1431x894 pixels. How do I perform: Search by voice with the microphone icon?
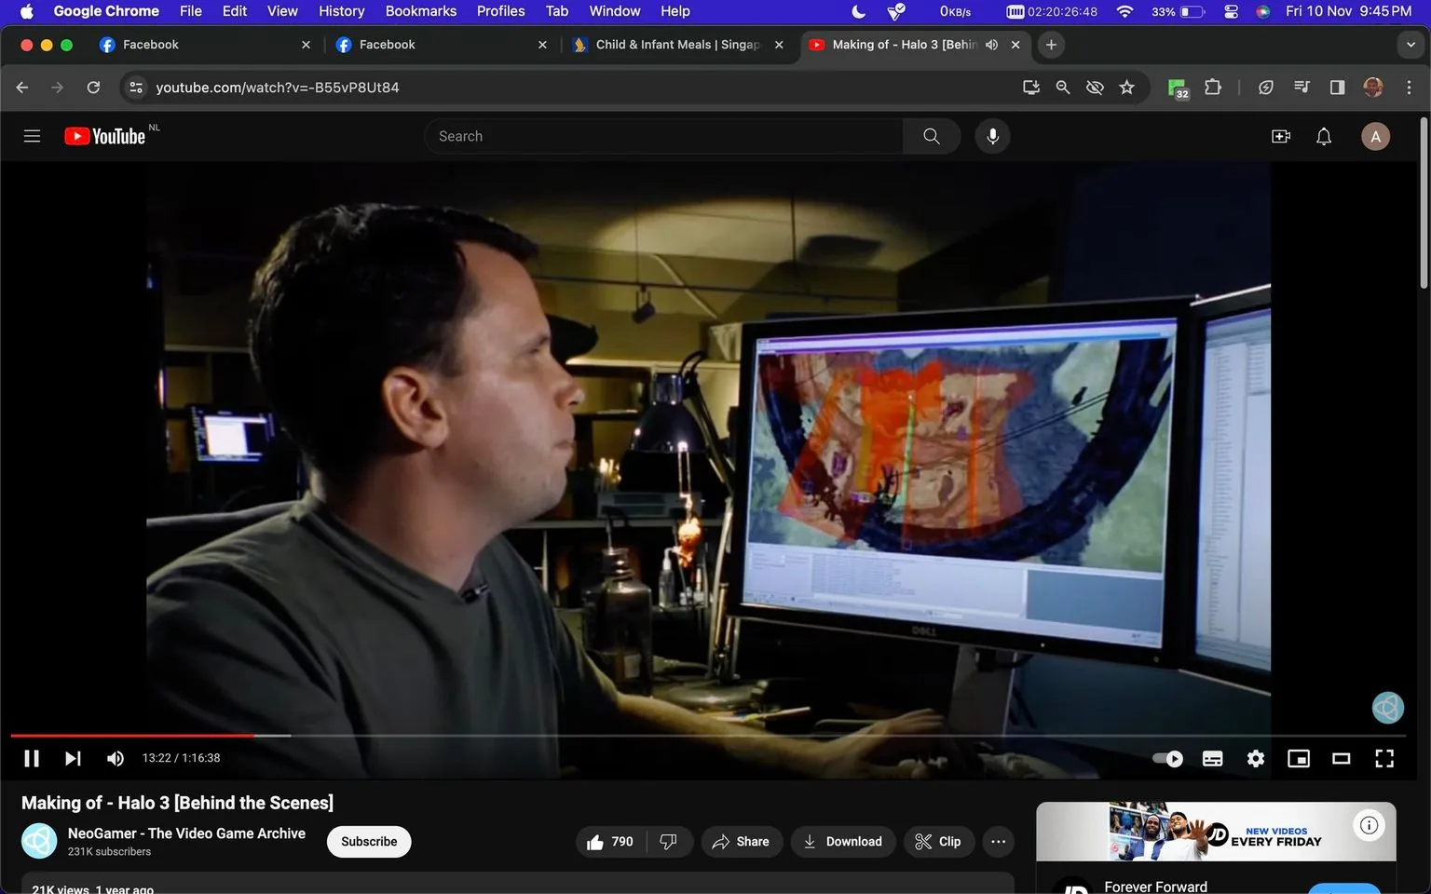point(992,136)
